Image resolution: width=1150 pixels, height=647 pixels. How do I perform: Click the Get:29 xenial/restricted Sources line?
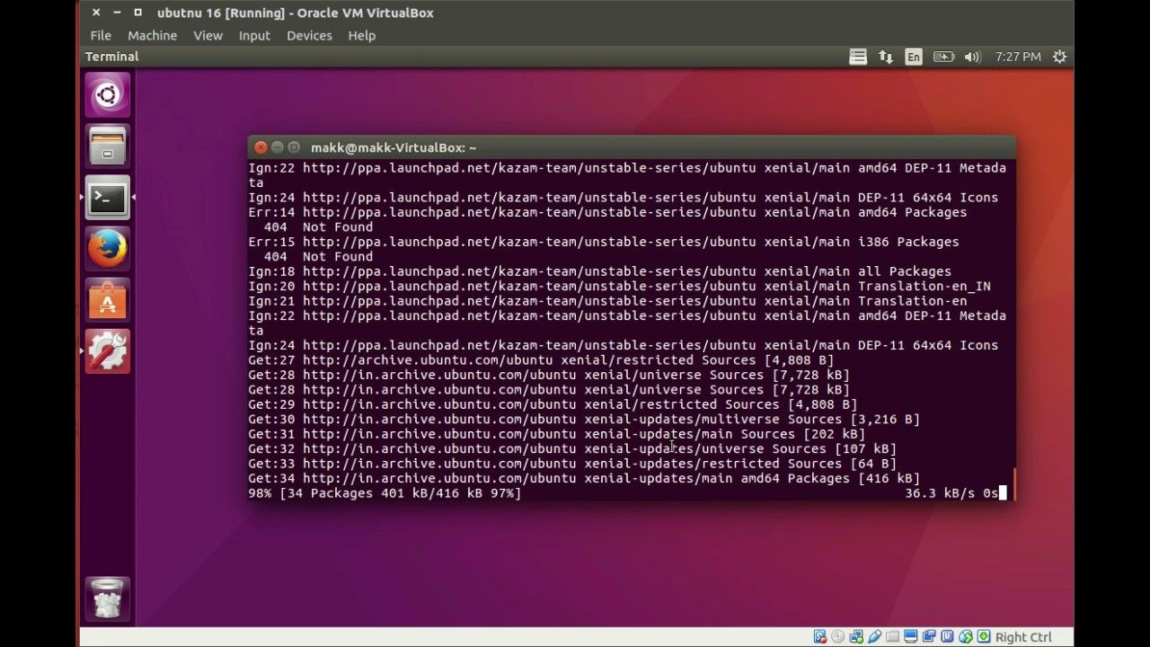[x=553, y=404]
